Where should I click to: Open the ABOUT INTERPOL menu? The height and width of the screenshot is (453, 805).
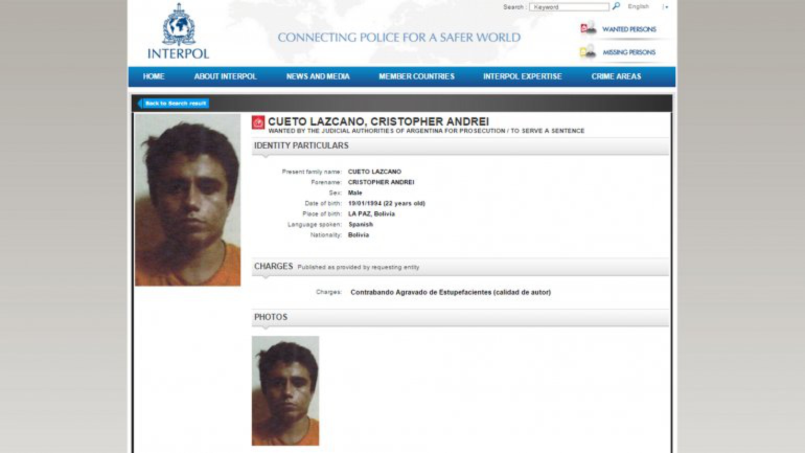(225, 76)
